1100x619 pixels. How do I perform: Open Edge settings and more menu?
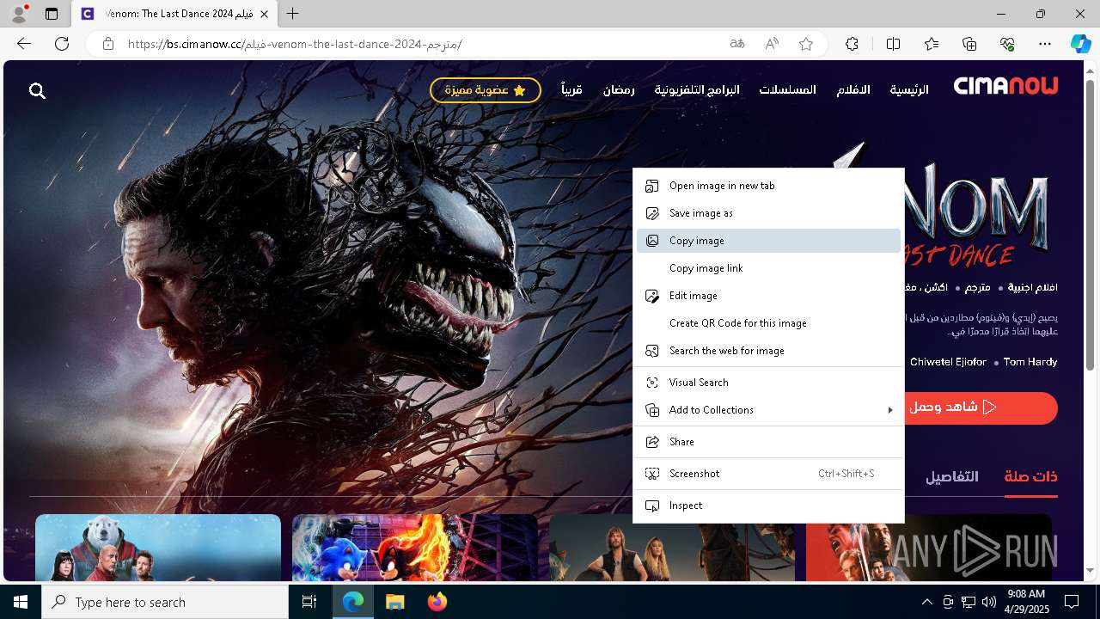(1045, 44)
